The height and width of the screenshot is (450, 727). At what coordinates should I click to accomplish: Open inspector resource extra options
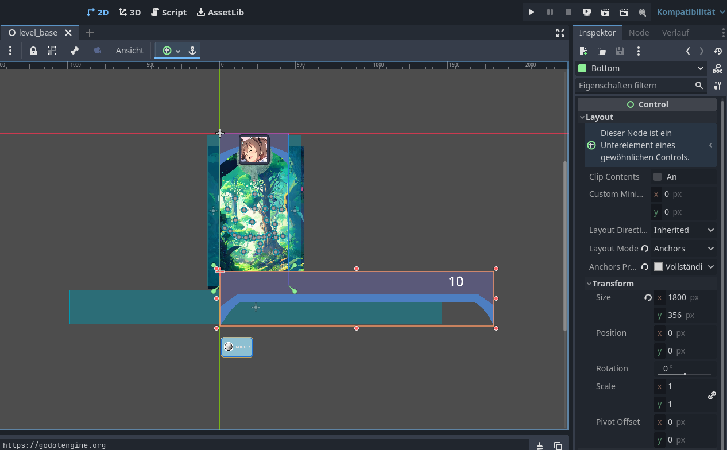[x=639, y=51]
